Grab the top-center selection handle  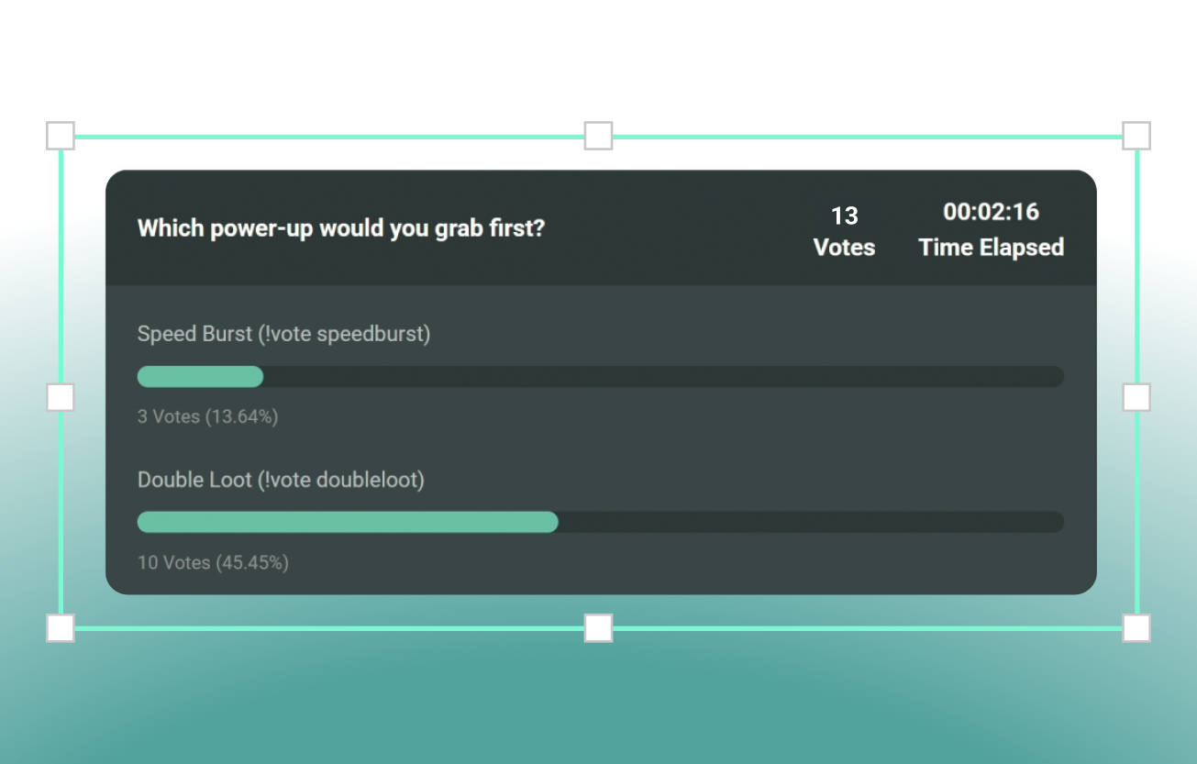click(x=597, y=135)
